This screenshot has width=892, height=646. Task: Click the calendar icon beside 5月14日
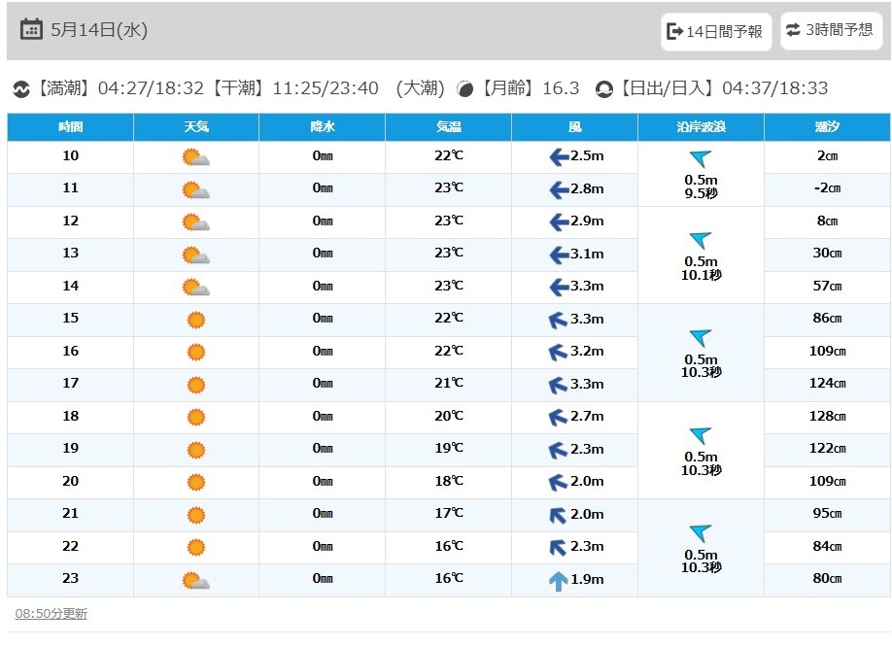click(31, 29)
